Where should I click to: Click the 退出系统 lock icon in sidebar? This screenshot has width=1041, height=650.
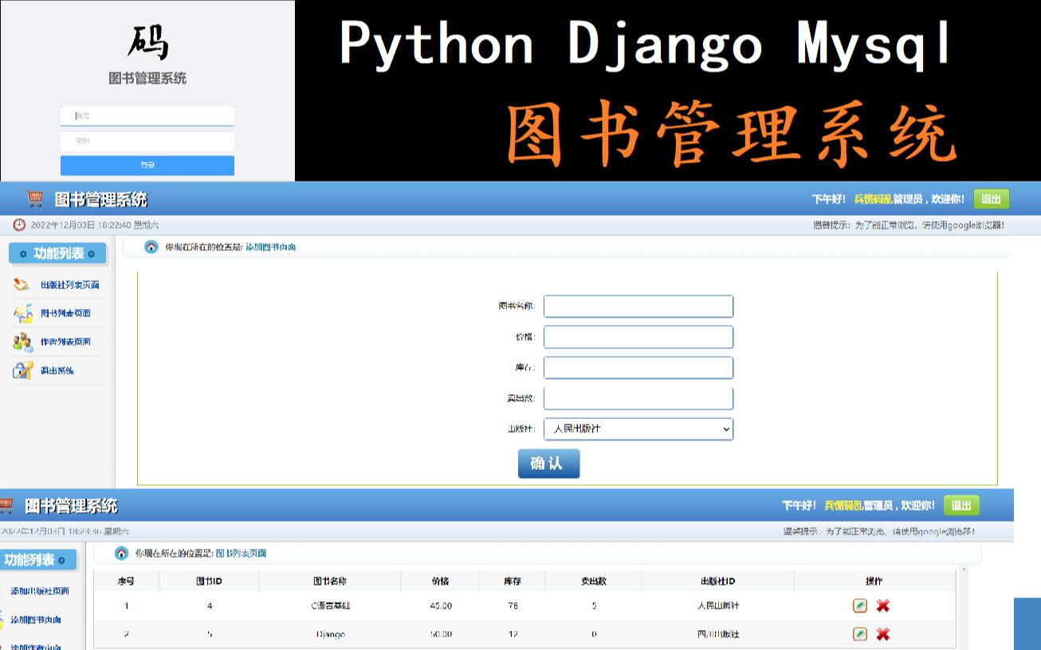[x=22, y=370]
